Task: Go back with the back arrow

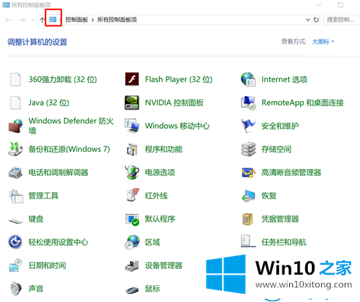Action: pos(8,20)
